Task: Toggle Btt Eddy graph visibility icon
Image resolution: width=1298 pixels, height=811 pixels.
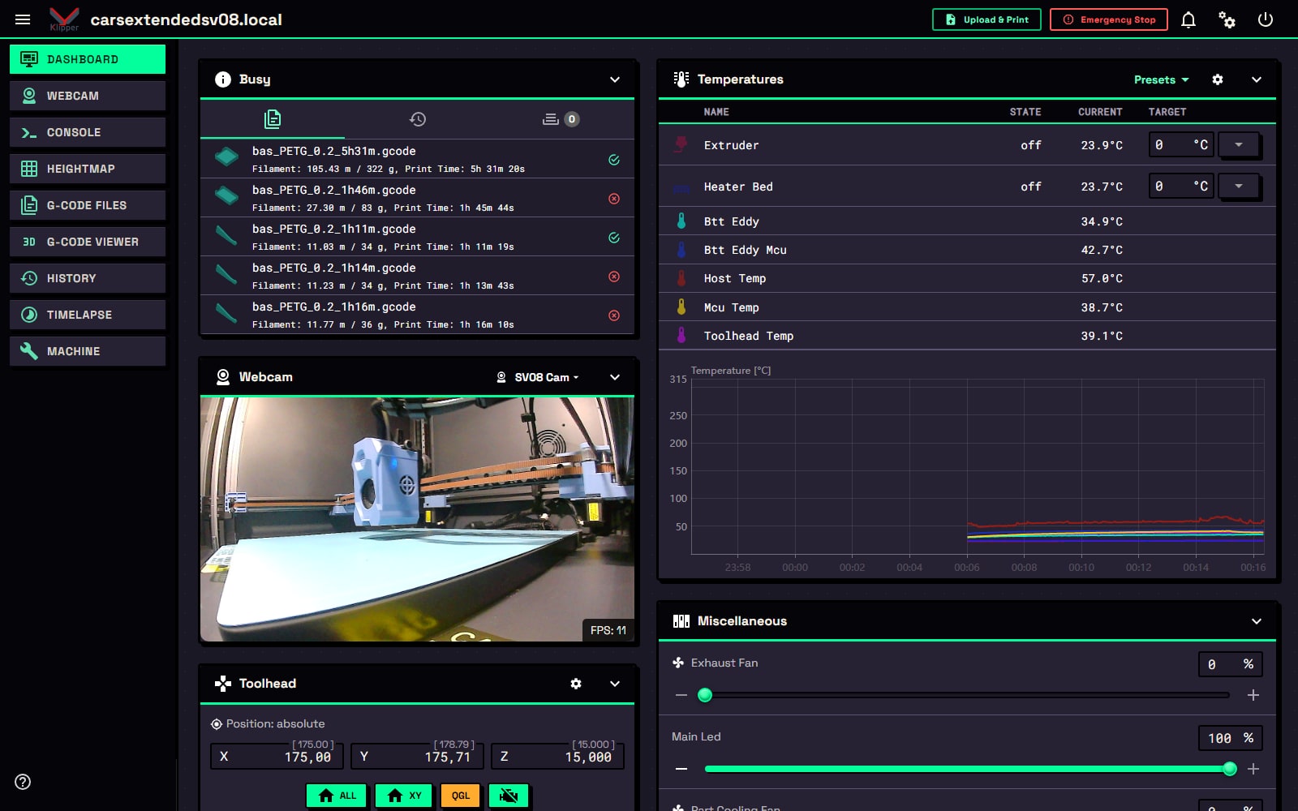Action: (x=681, y=221)
